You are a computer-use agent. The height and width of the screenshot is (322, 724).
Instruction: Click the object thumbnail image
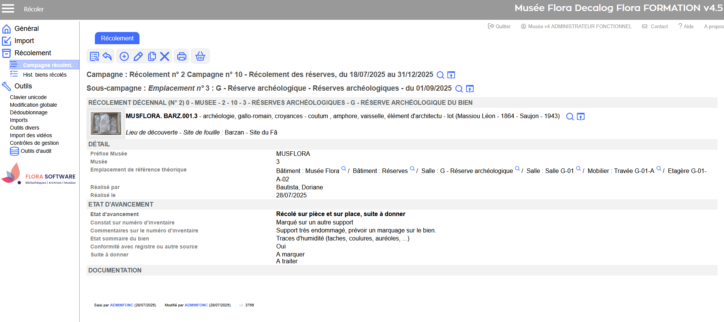click(106, 123)
